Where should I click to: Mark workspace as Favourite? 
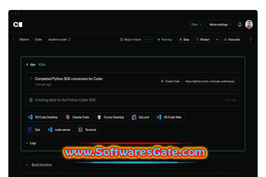232,39
